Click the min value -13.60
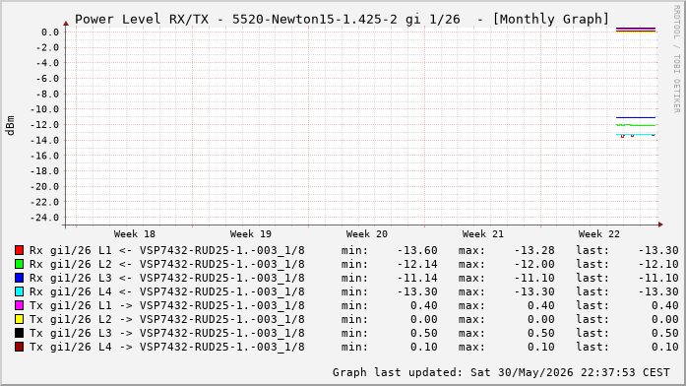686x386 pixels. tap(417, 250)
